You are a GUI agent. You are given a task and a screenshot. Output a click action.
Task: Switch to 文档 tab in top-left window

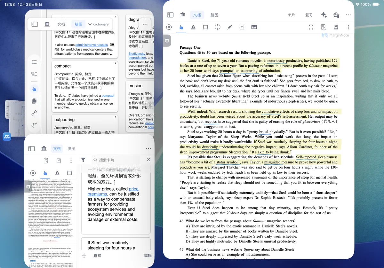coord(61,24)
